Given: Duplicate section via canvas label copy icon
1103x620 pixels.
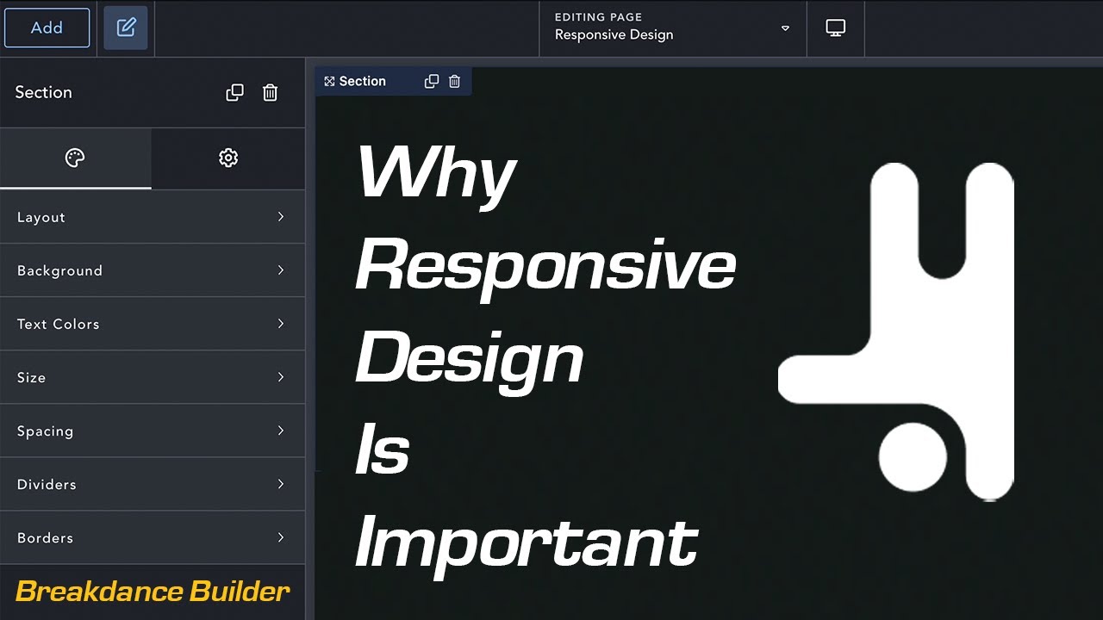Looking at the screenshot, I should tap(432, 81).
